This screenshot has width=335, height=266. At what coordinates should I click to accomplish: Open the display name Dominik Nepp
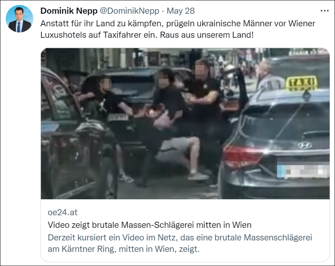pyautogui.click(x=69, y=11)
